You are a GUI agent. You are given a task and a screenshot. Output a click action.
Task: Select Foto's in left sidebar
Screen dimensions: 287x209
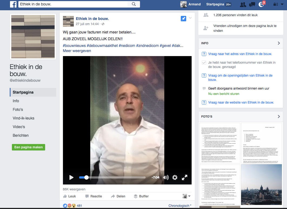pyautogui.click(x=18, y=109)
